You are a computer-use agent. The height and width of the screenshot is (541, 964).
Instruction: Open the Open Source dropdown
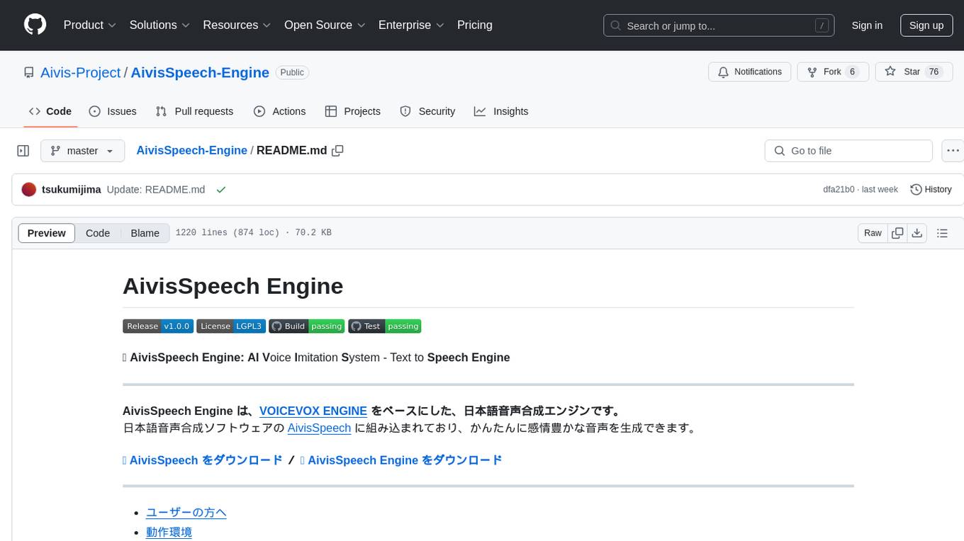pyautogui.click(x=325, y=25)
